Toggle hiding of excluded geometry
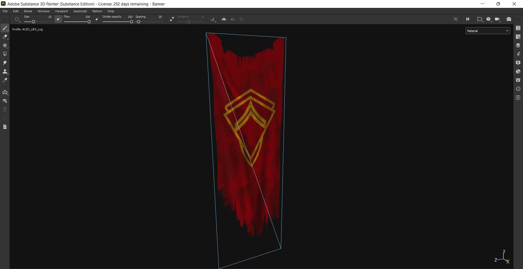 pyautogui.click(x=456, y=19)
